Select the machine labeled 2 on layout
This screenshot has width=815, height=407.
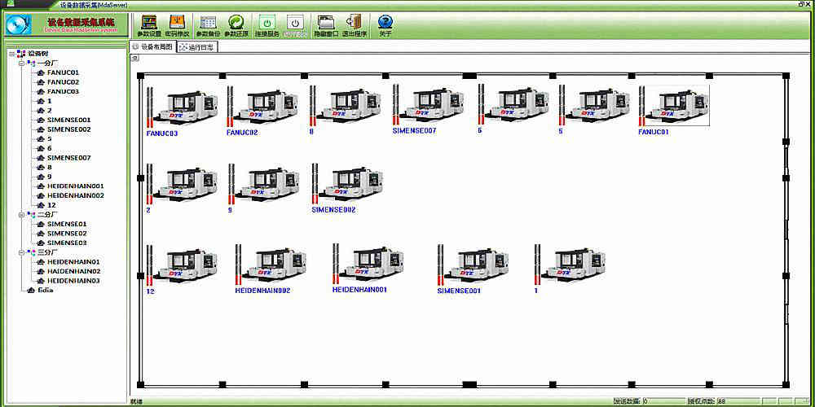point(182,186)
